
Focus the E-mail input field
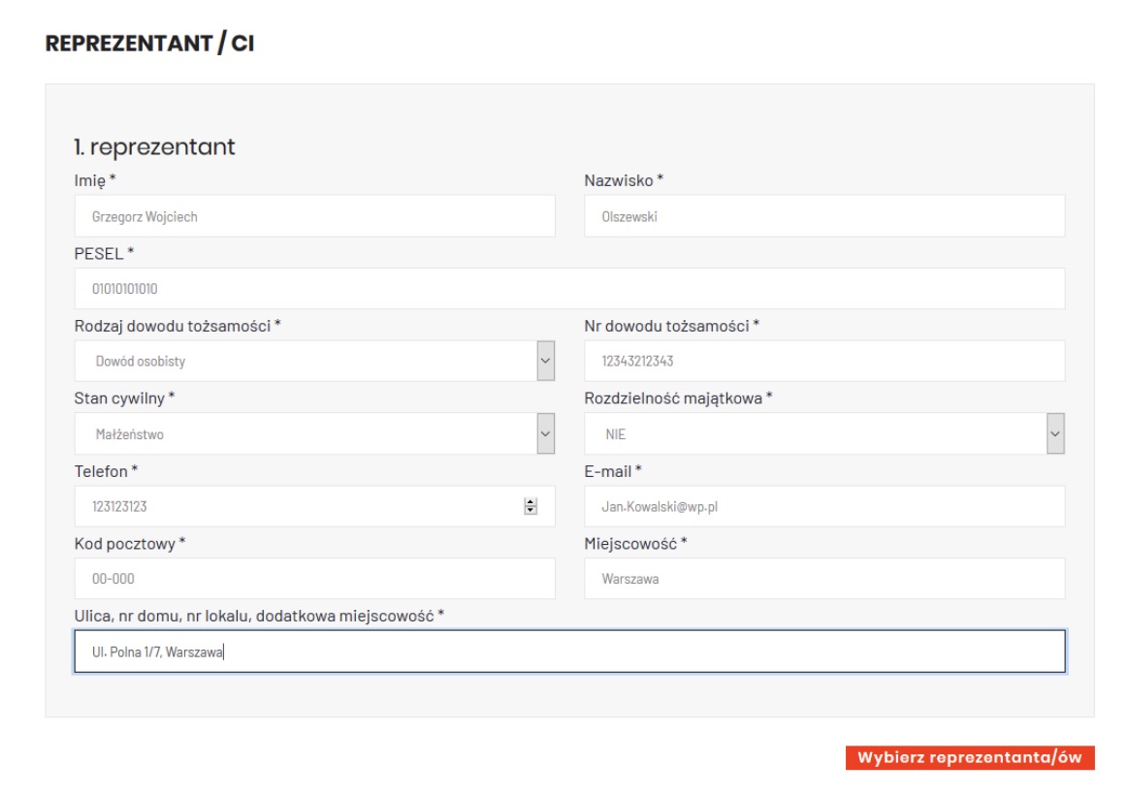tap(823, 506)
